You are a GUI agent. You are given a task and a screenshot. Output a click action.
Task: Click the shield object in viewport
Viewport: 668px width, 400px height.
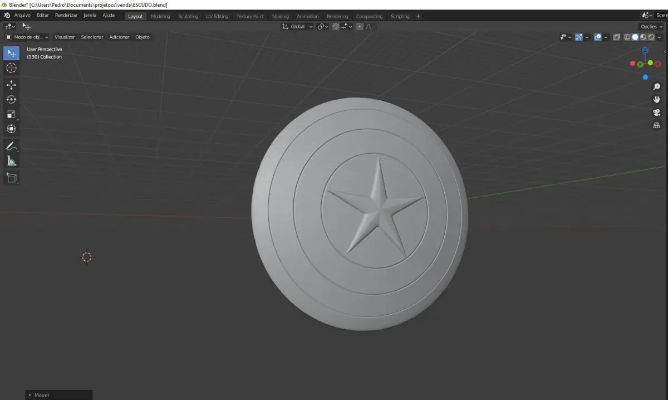360,214
